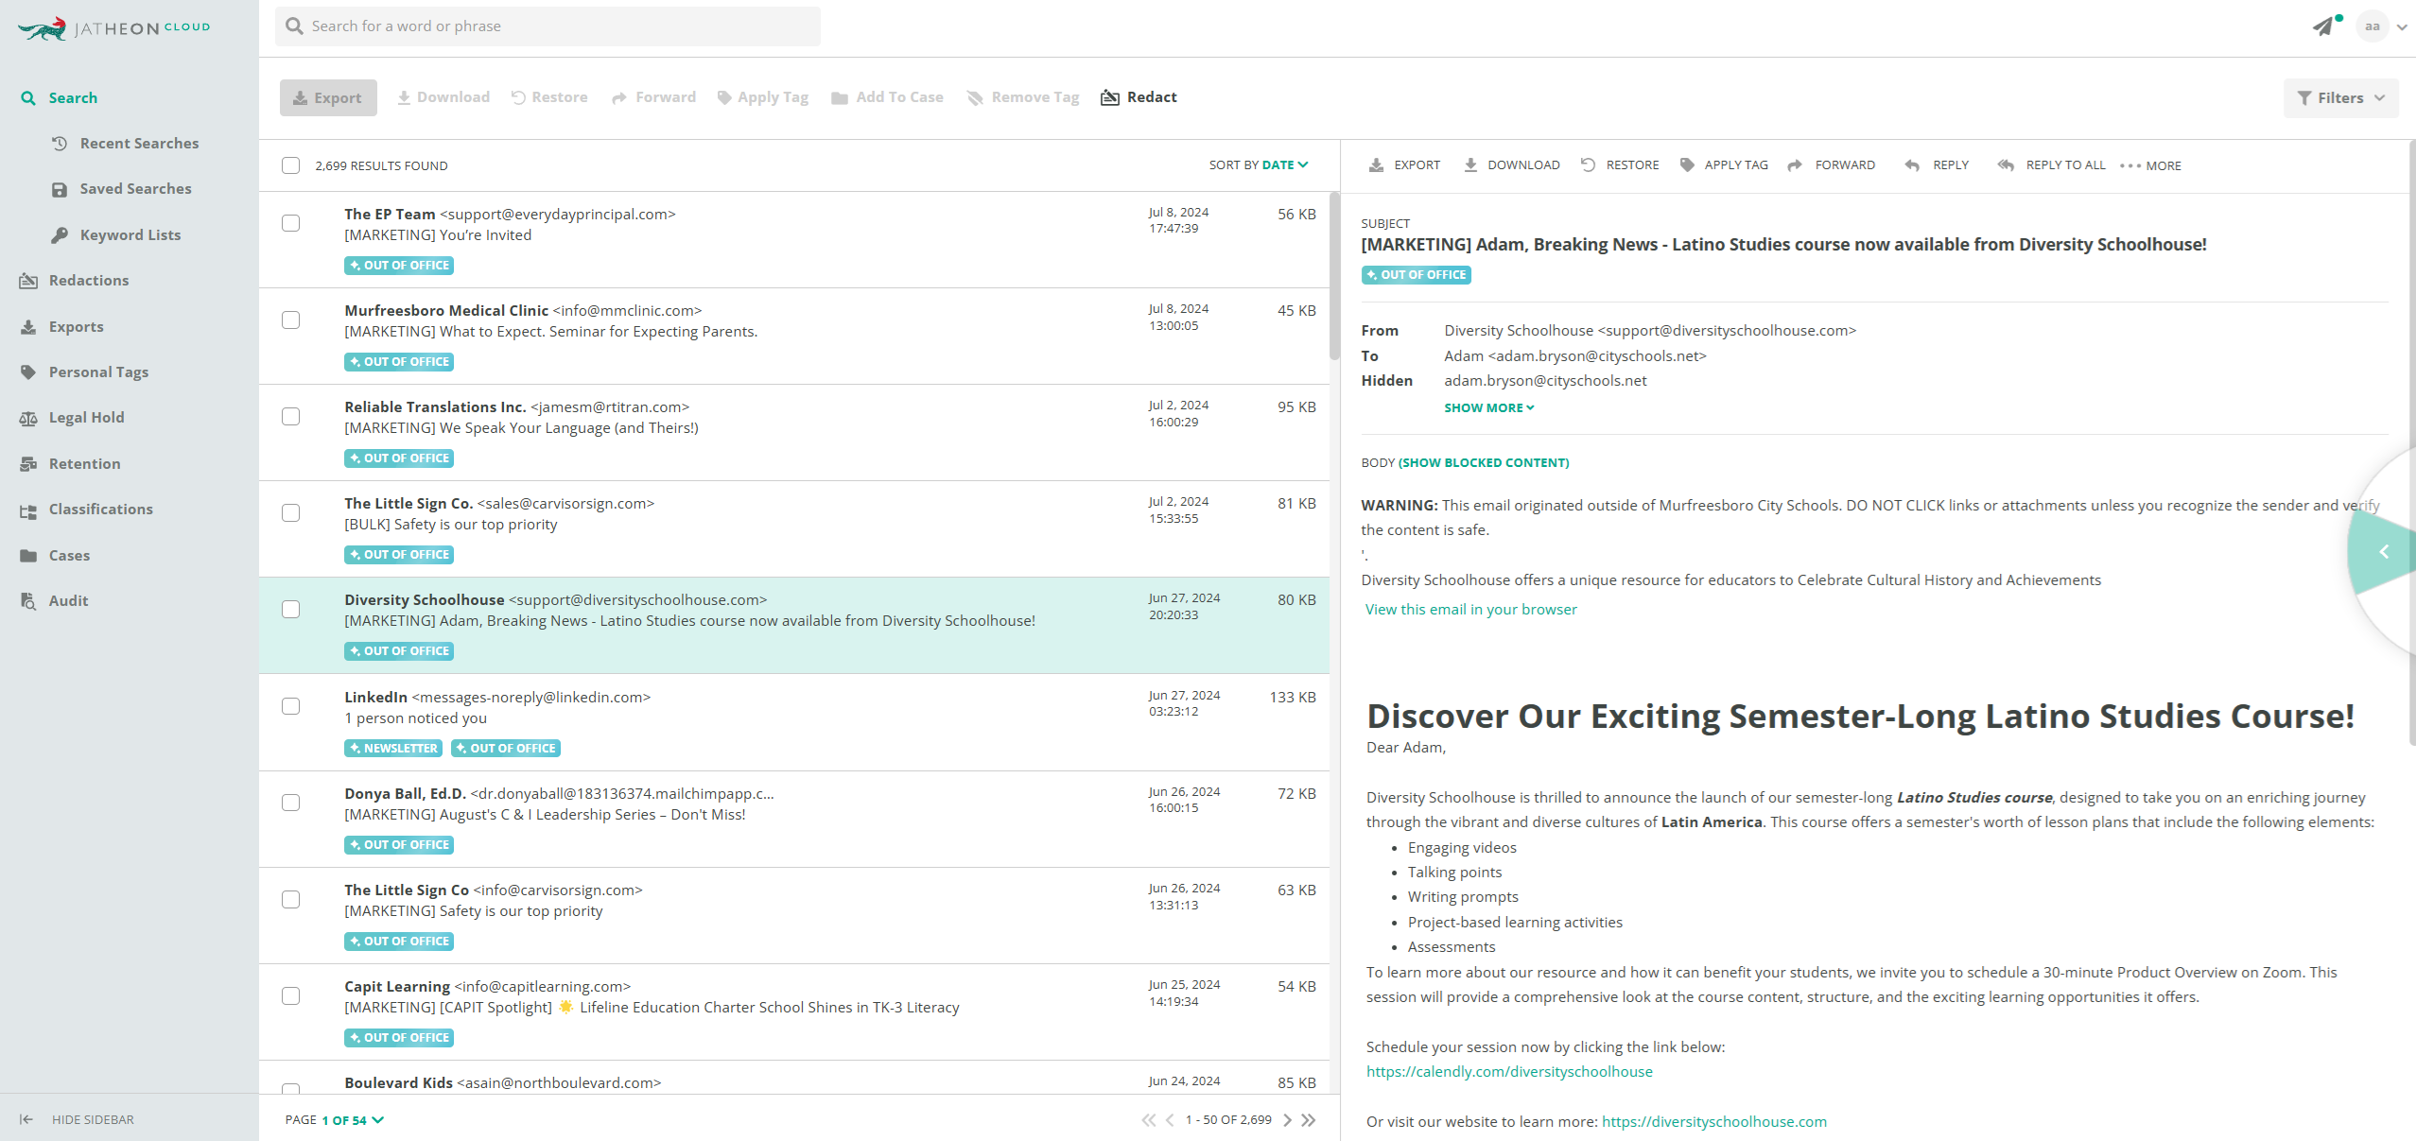Viewport: 2416px width, 1141px height.
Task: Check the Murfreesboro Medical Clinic email checkbox
Action: (291, 320)
